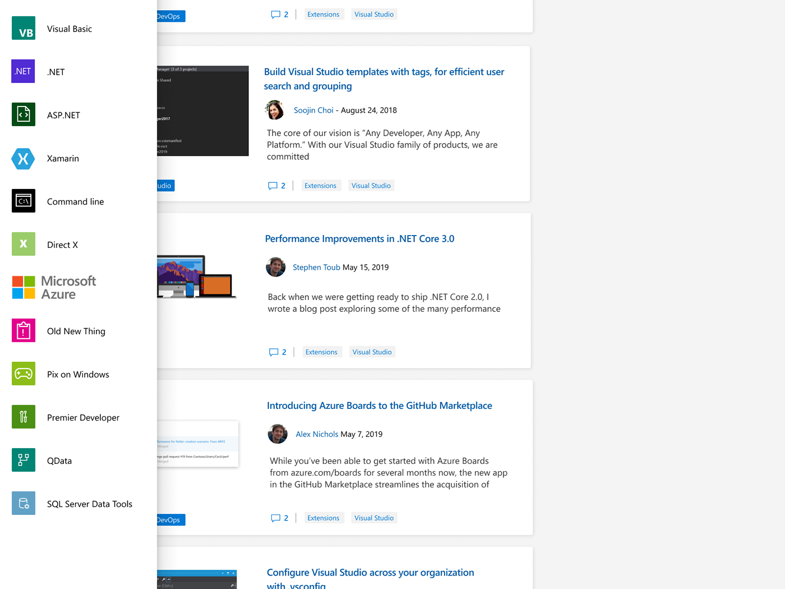785x589 pixels.
Task: Select QData label in sidebar
Action: pyautogui.click(x=59, y=461)
